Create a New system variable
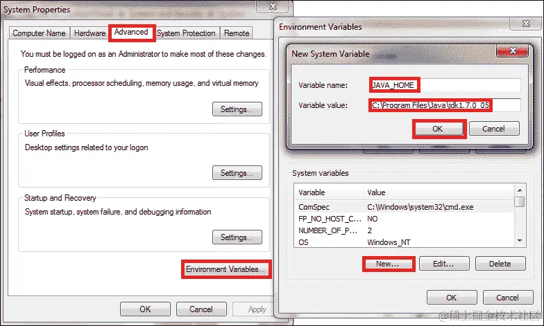The width and height of the screenshot is (544, 326). pos(388,264)
